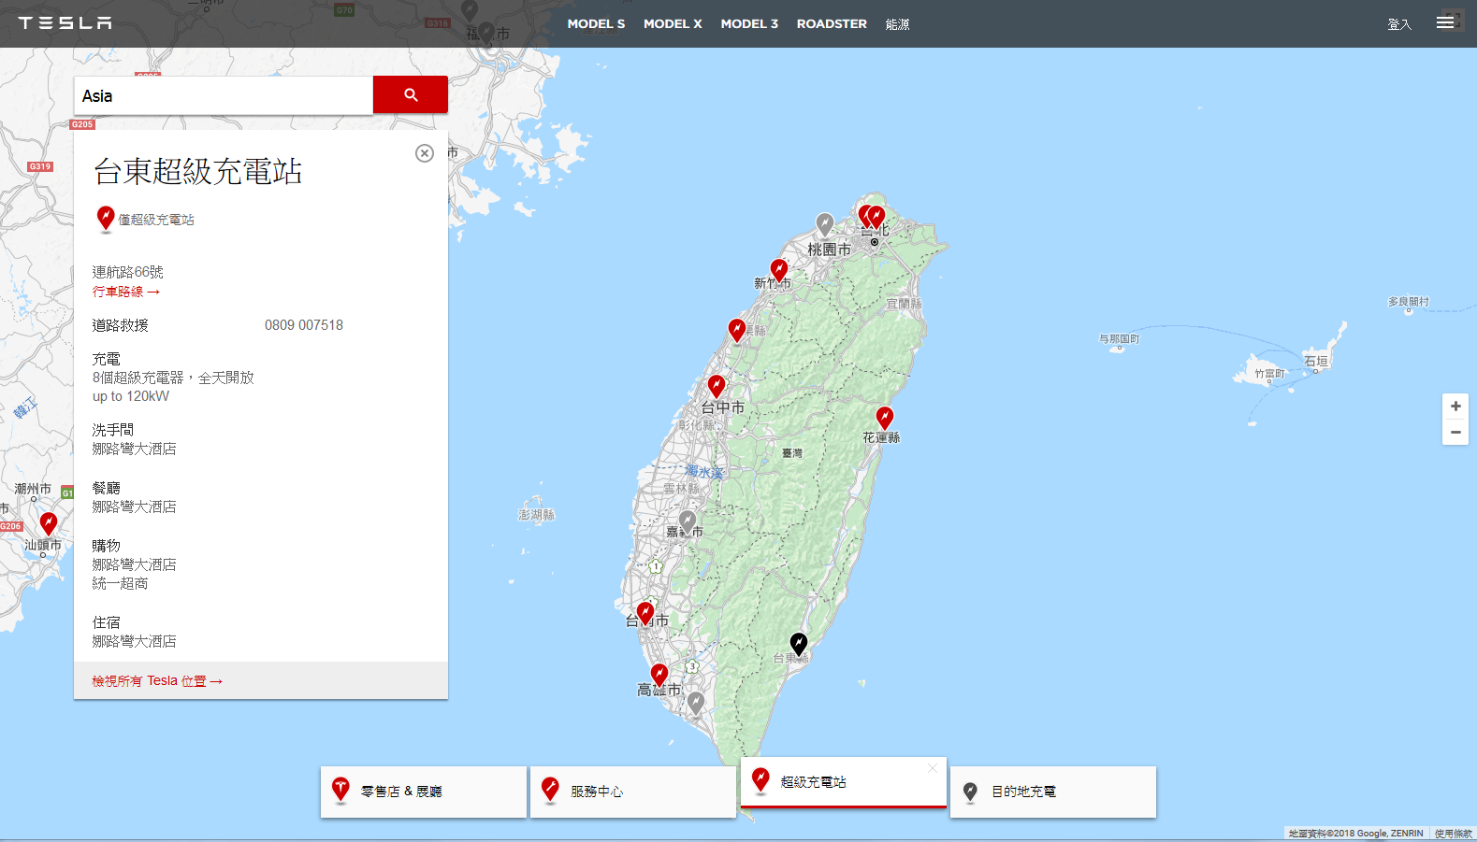Click the Tesla logo
Image resolution: width=1477 pixels, height=842 pixels.
pos(65,23)
